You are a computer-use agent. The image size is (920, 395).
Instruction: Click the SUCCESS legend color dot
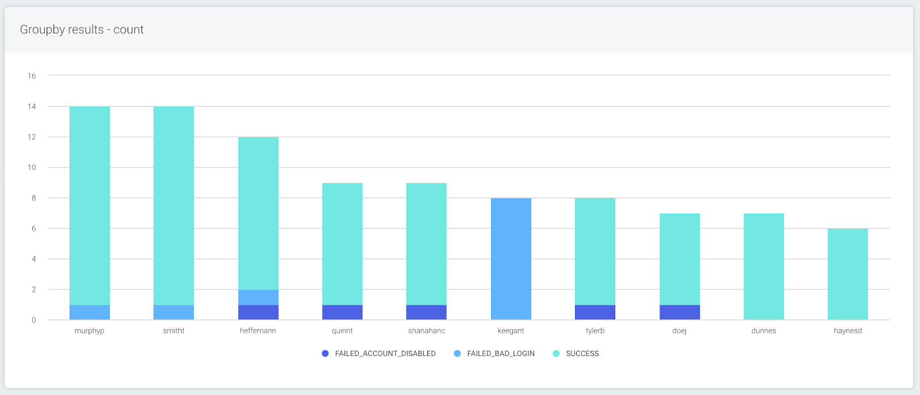556,354
